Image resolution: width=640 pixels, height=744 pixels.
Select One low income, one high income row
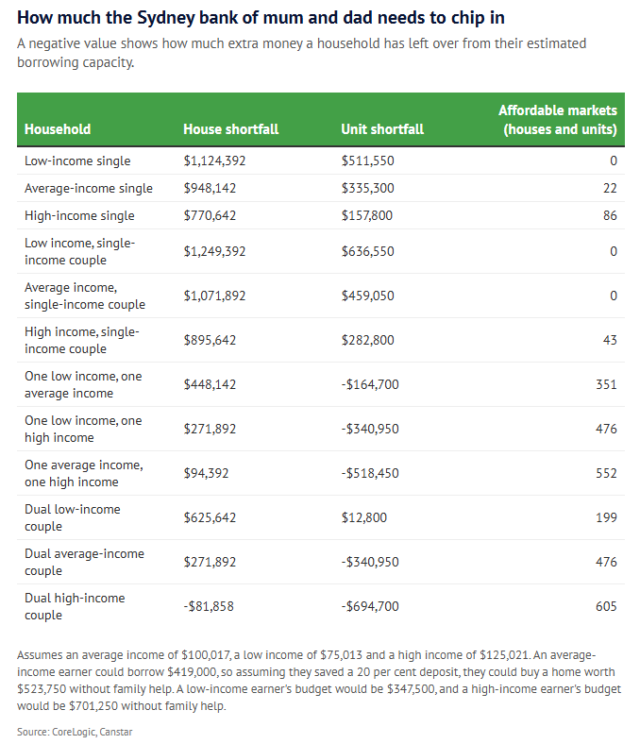pos(321,429)
